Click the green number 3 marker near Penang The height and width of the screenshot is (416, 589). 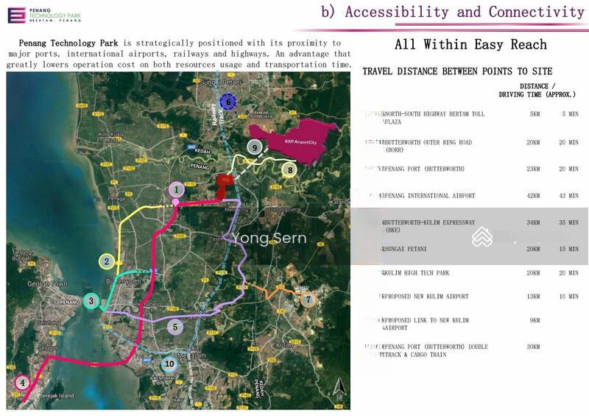pos(91,300)
